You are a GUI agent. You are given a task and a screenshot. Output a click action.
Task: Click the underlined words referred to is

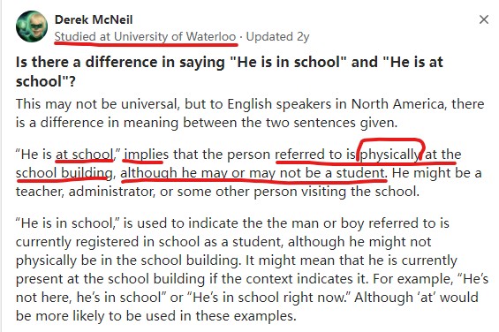315,155
